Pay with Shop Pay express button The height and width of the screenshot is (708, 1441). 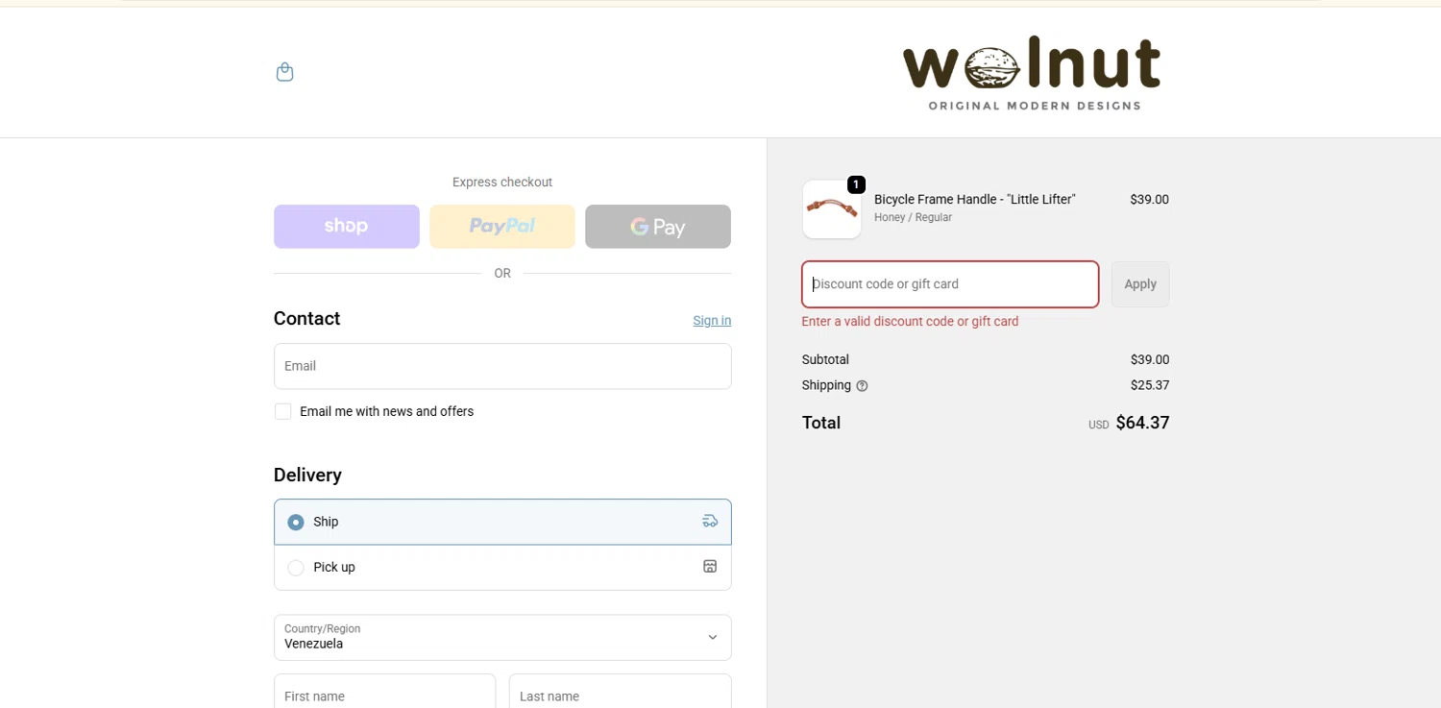click(347, 227)
